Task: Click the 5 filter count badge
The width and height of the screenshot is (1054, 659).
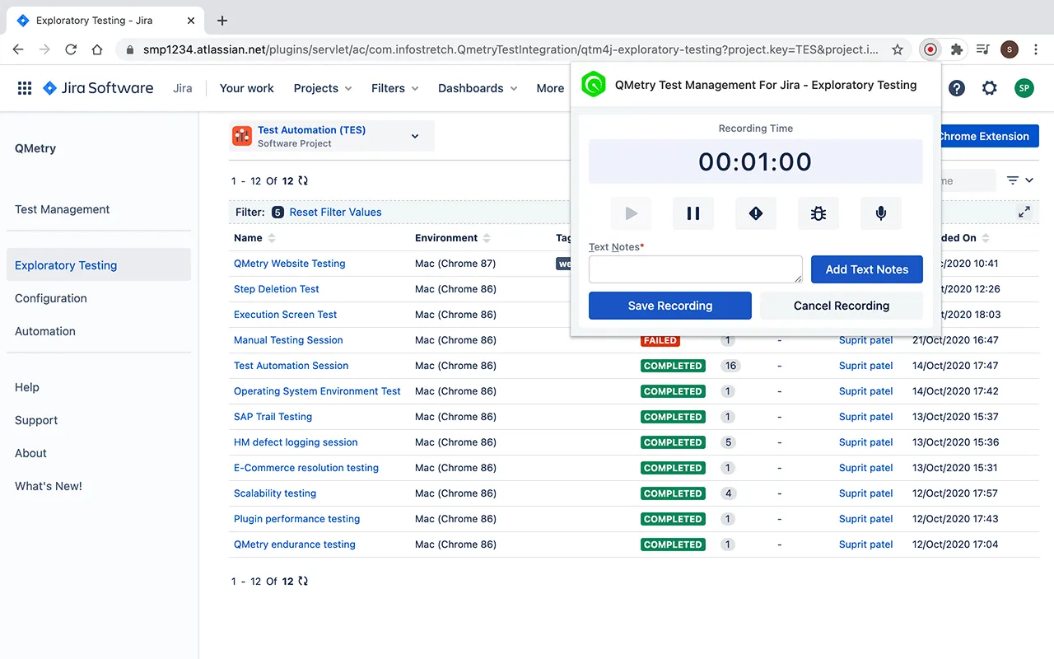Action: [x=277, y=212]
